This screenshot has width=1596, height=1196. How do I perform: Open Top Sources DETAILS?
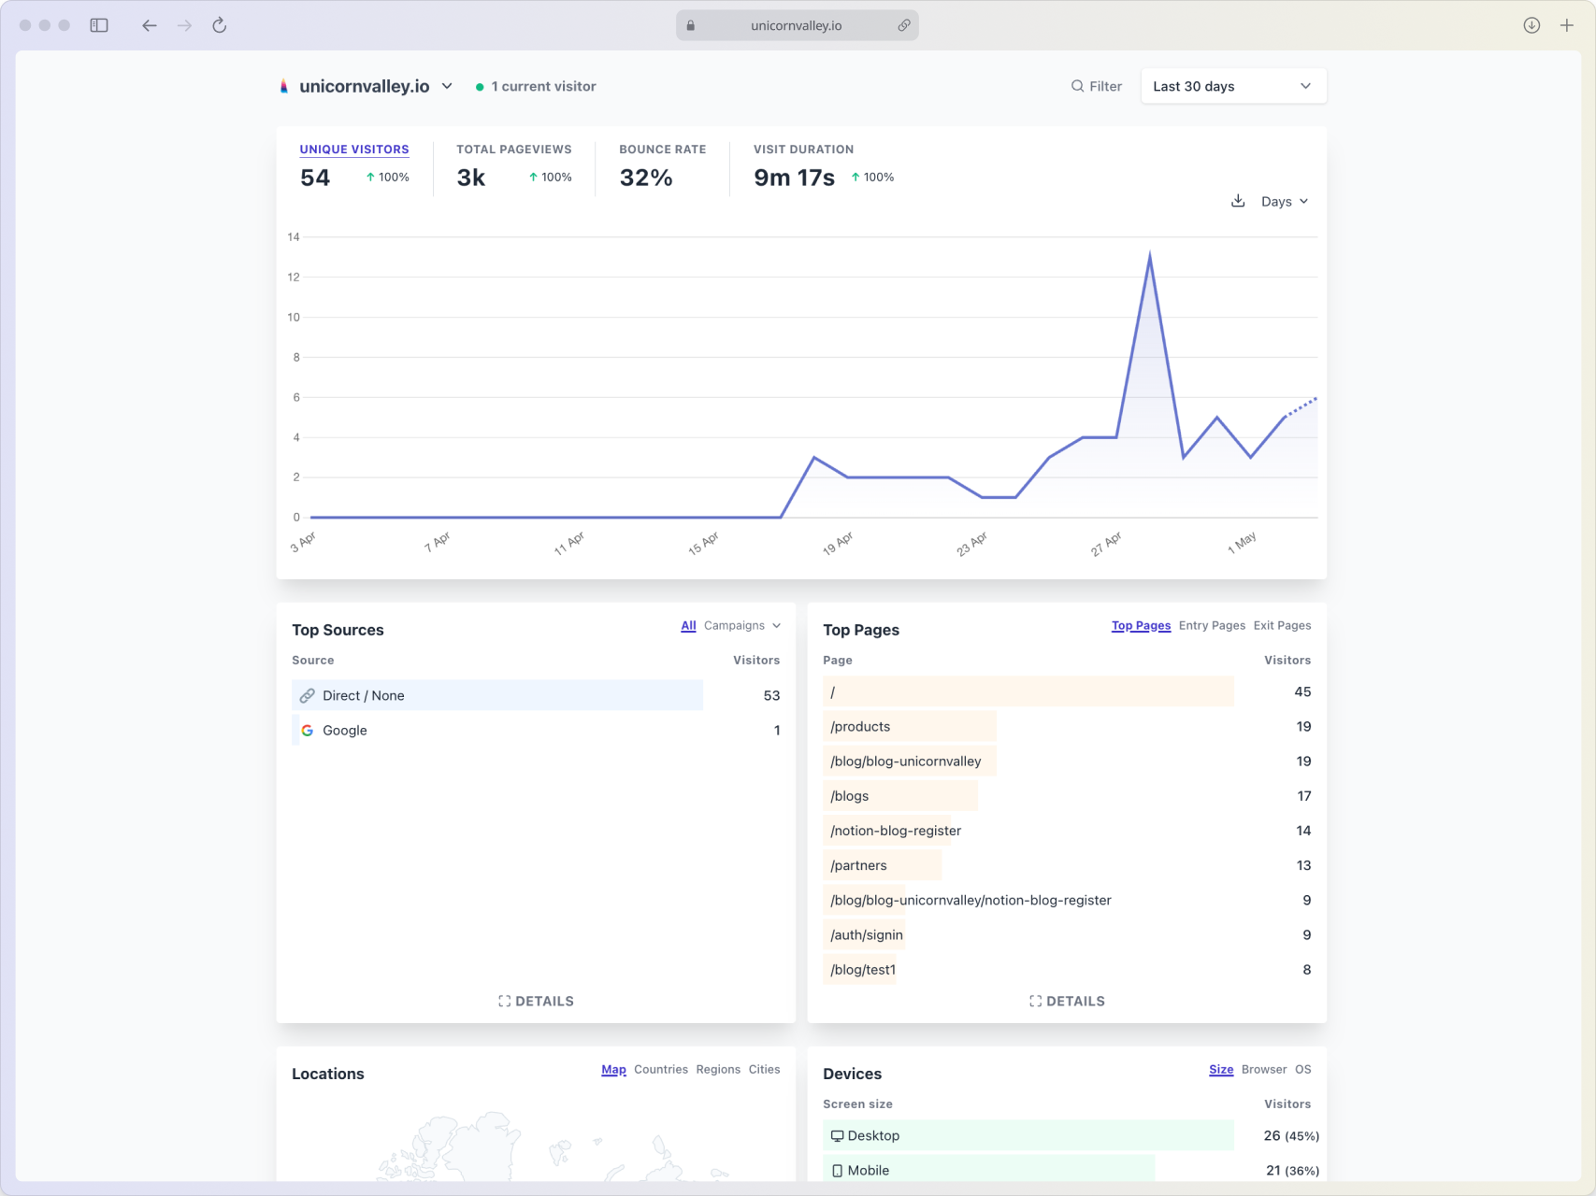pos(536,1002)
